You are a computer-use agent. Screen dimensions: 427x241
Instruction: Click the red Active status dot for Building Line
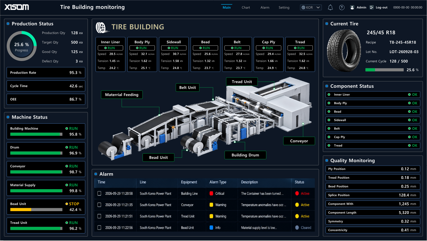point(297,193)
